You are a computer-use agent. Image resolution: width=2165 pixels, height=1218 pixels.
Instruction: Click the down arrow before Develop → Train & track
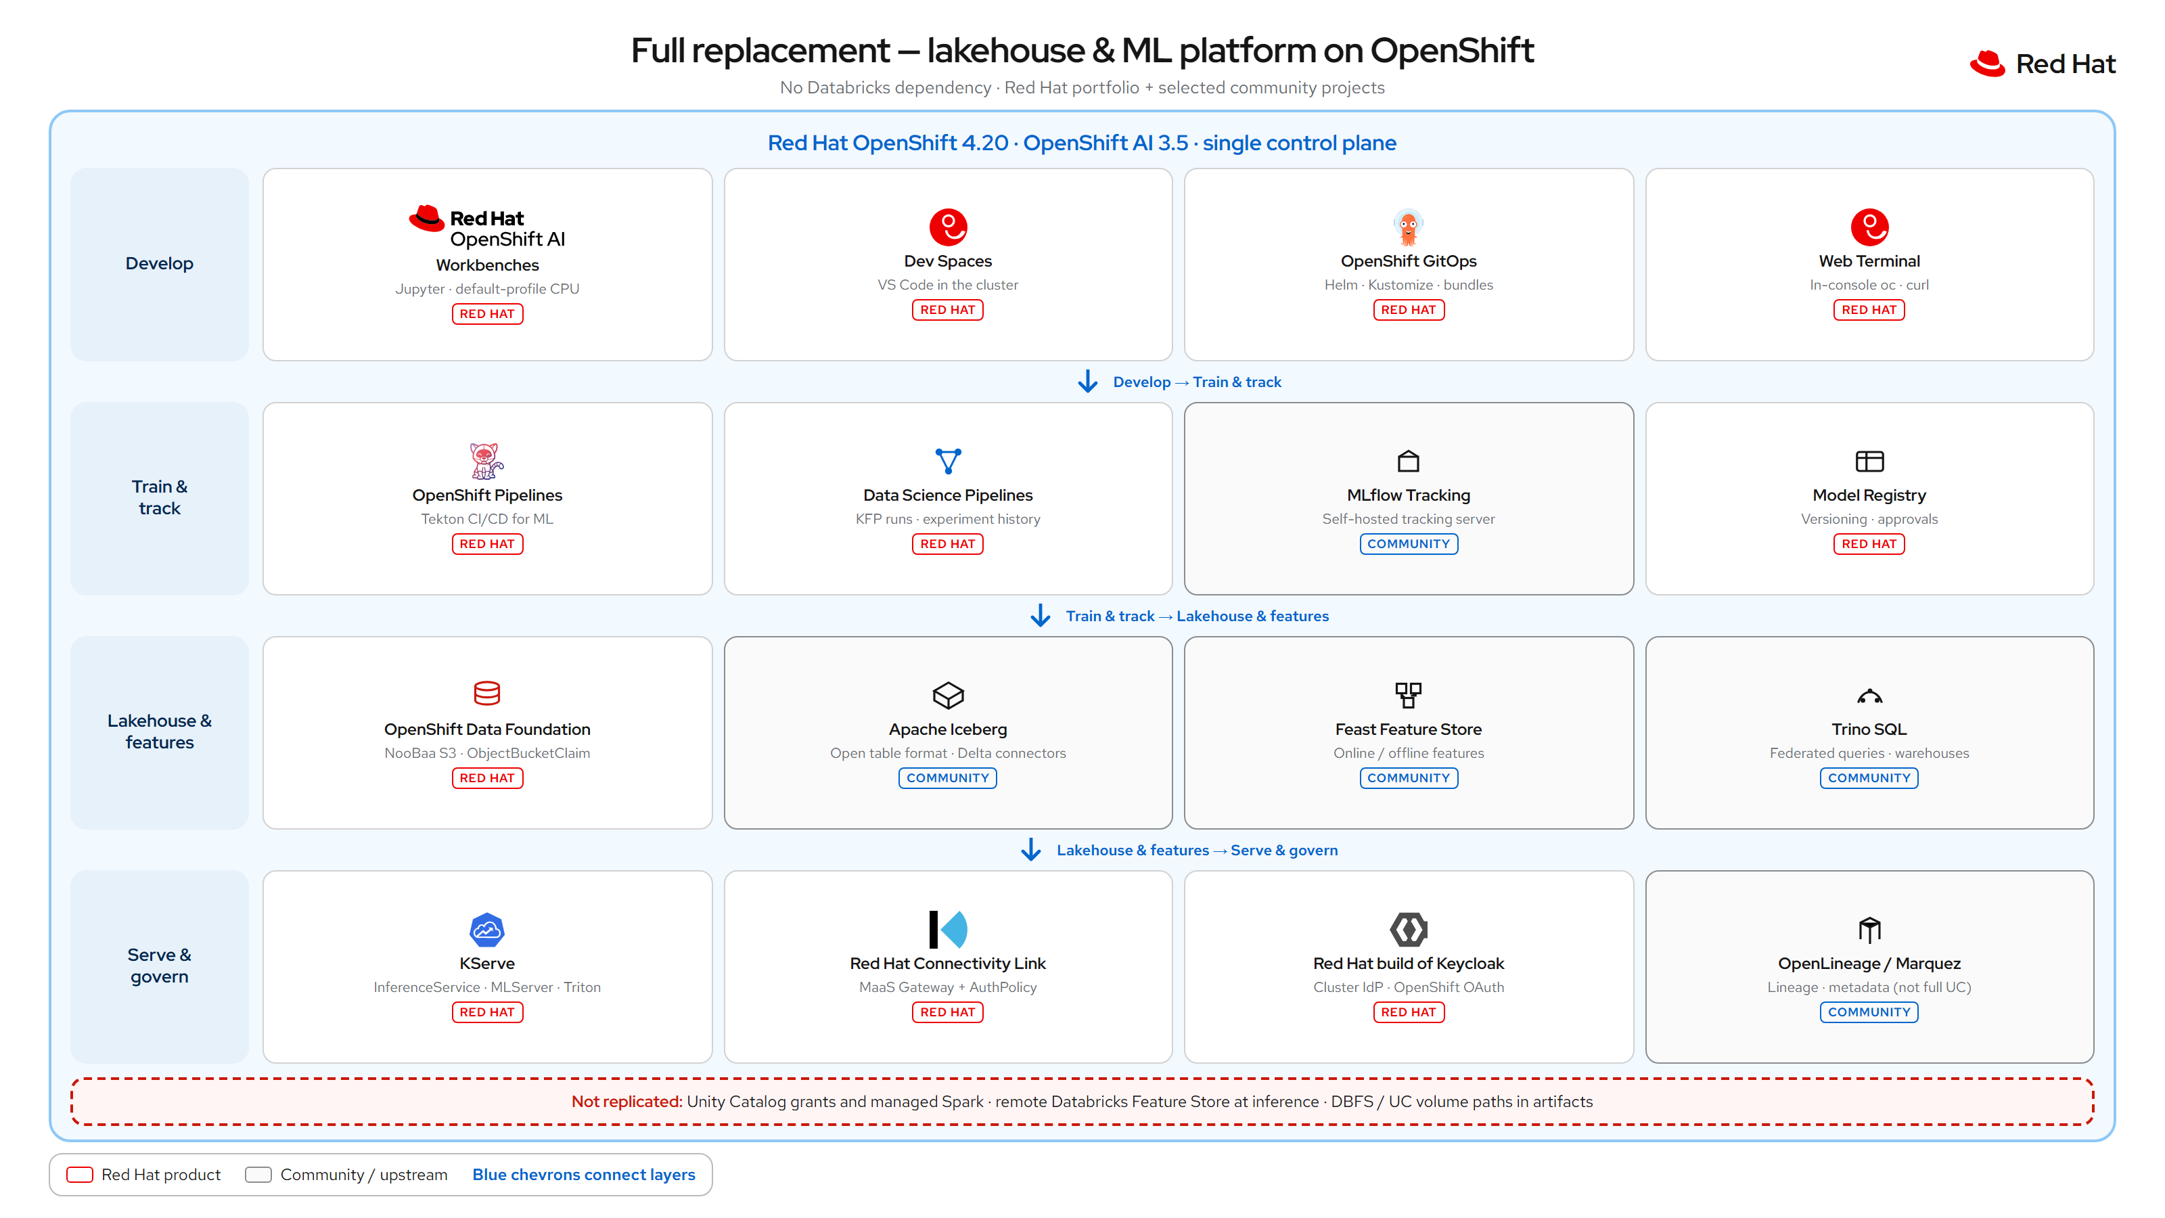tap(1087, 382)
